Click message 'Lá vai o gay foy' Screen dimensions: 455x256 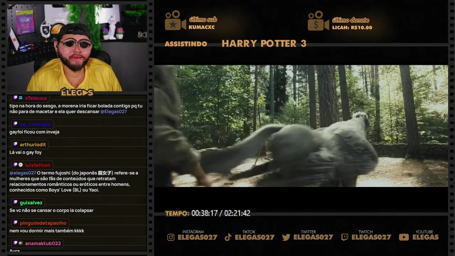click(26, 153)
